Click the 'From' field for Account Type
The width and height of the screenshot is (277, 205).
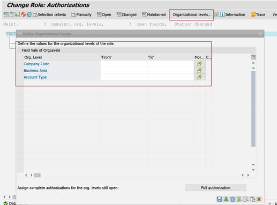pos(124,77)
